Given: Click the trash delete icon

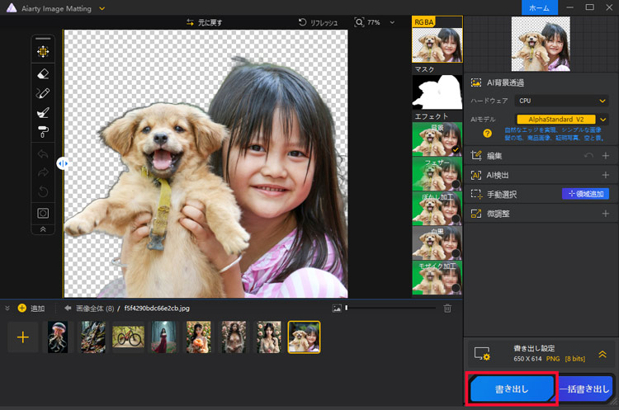Looking at the screenshot, I should coord(447,309).
